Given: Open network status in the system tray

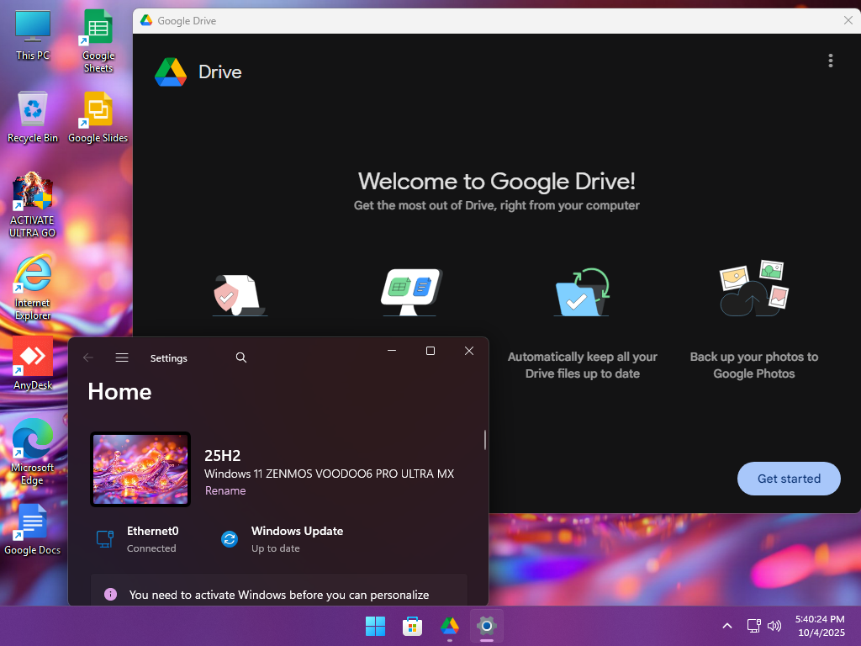Looking at the screenshot, I should pos(754,626).
